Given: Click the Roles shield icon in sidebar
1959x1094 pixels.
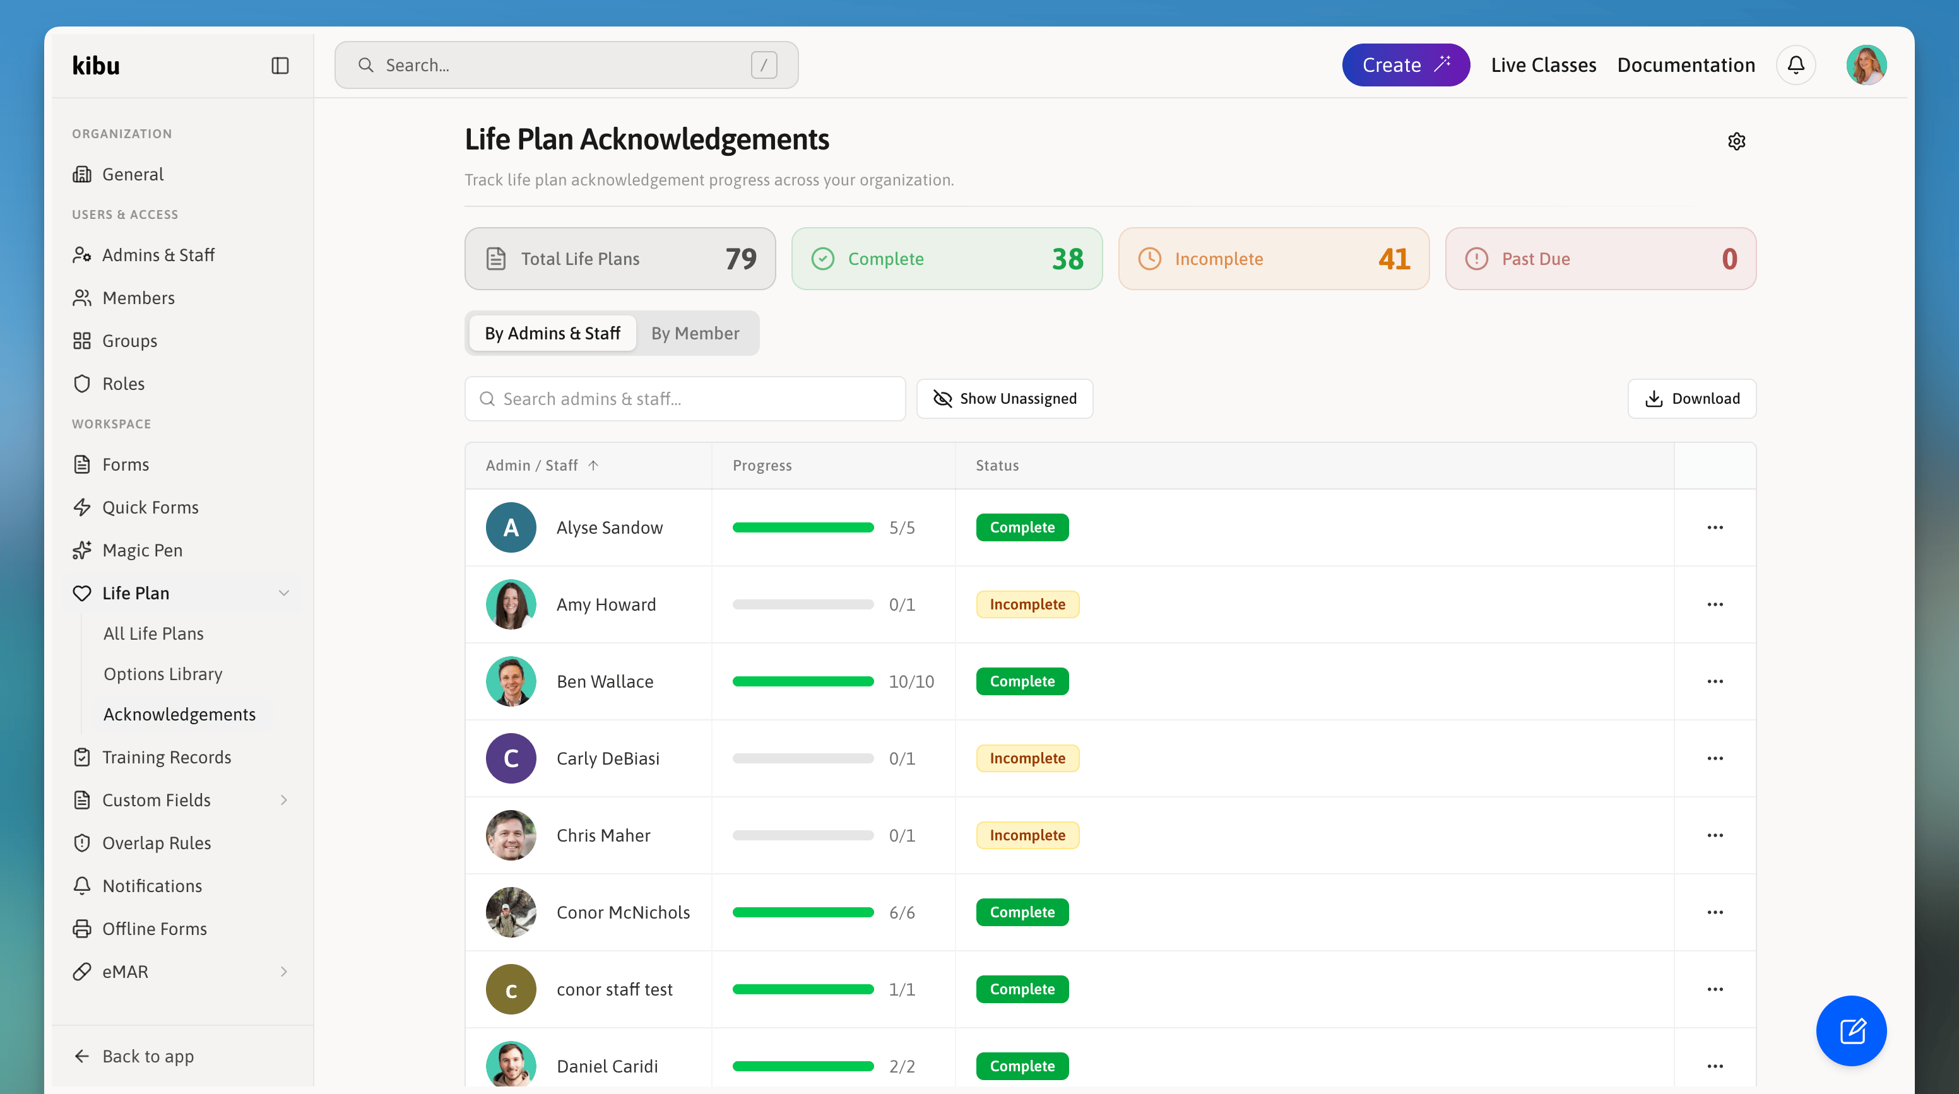Looking at the screenshot, I should [x=82, y=383].
